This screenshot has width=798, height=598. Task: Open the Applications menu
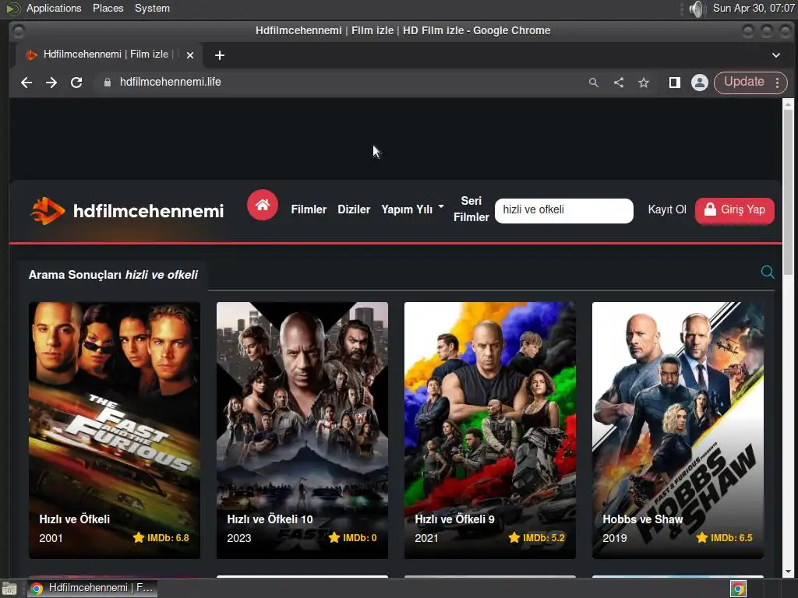pyautogui.click(x=54, y=8)
